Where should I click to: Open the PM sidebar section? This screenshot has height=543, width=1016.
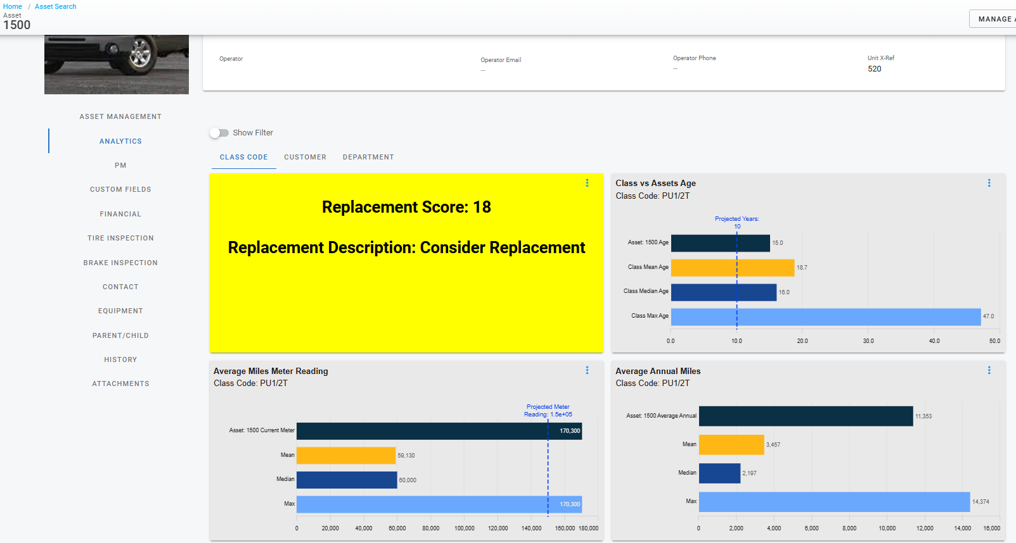click(x=120, y=165)
